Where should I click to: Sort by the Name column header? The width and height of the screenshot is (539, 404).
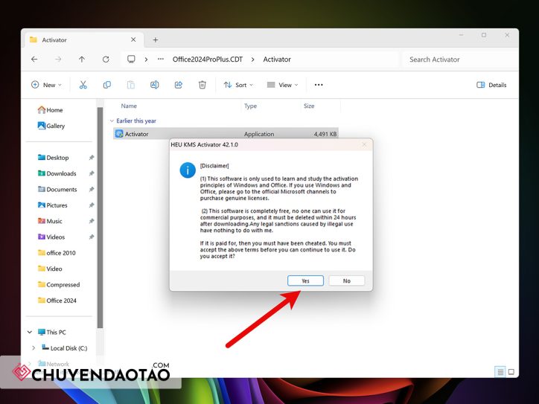(129, 106)
